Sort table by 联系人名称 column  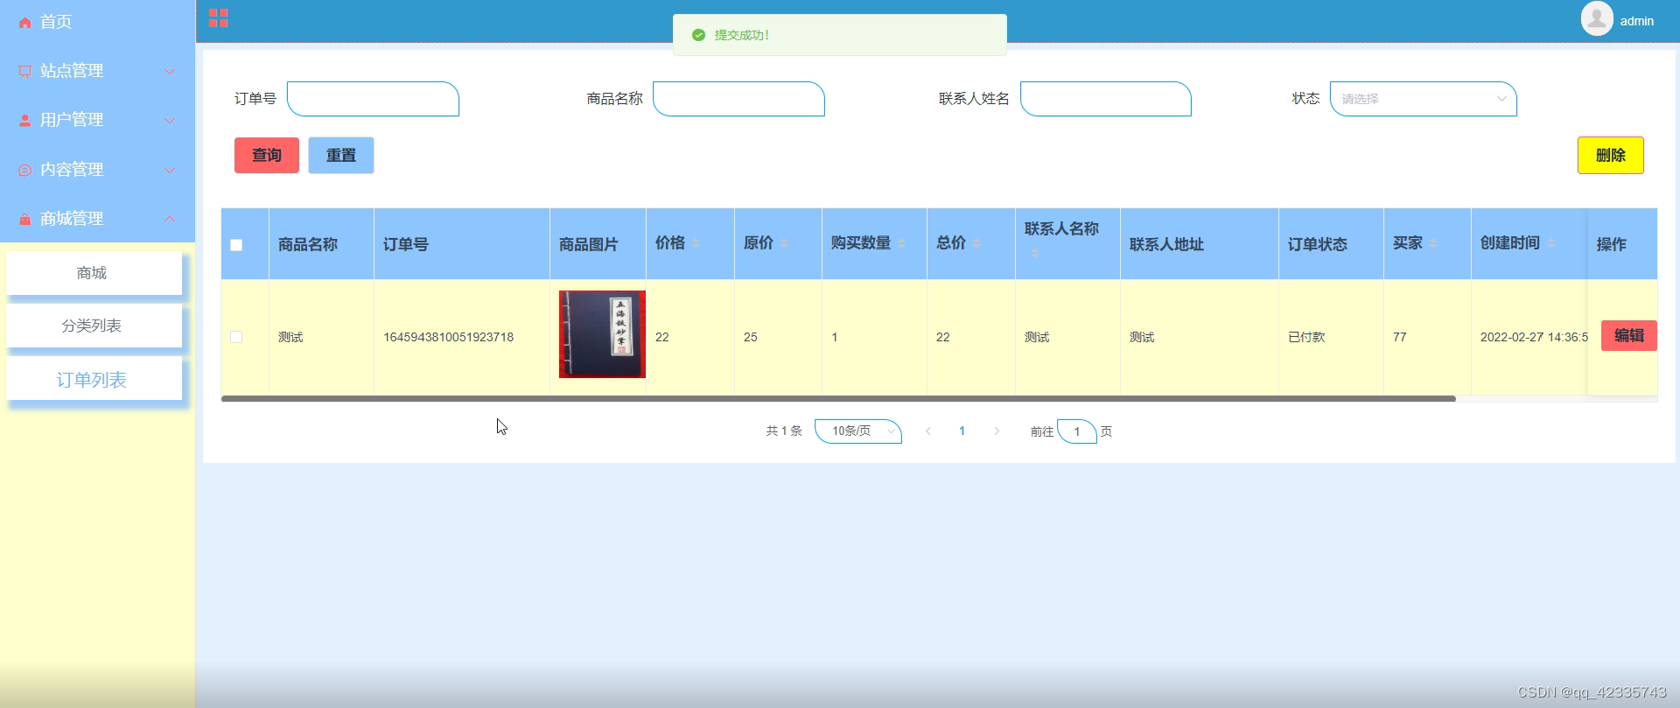pos(1035,253)
